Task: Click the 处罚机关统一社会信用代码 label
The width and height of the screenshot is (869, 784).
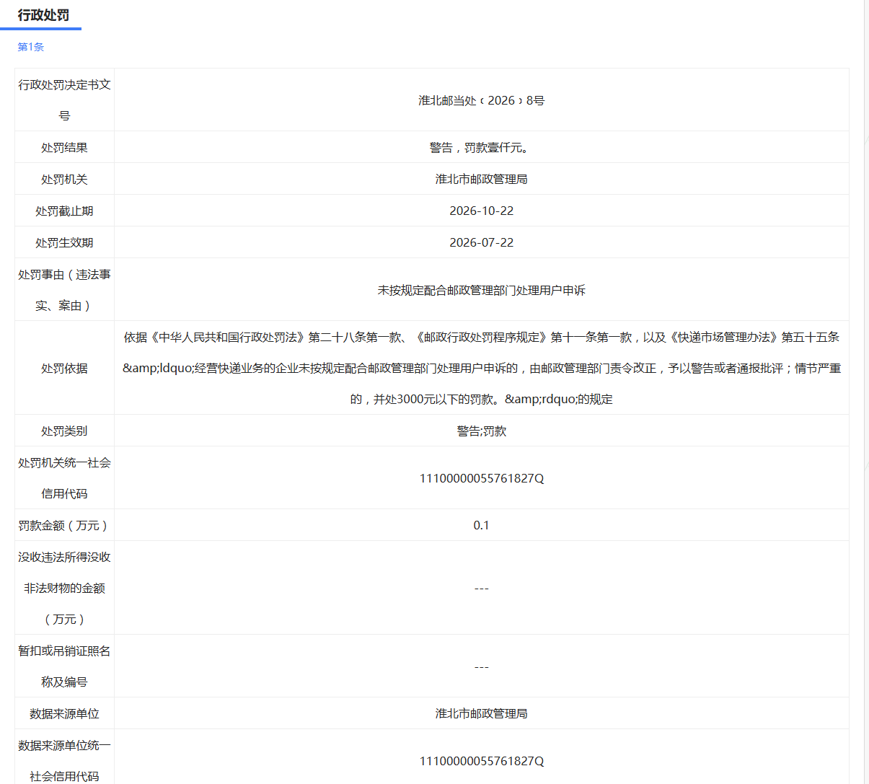Action: (64, 478)
